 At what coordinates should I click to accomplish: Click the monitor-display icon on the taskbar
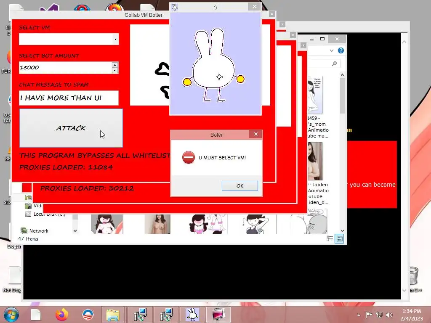tap(219, 315)
